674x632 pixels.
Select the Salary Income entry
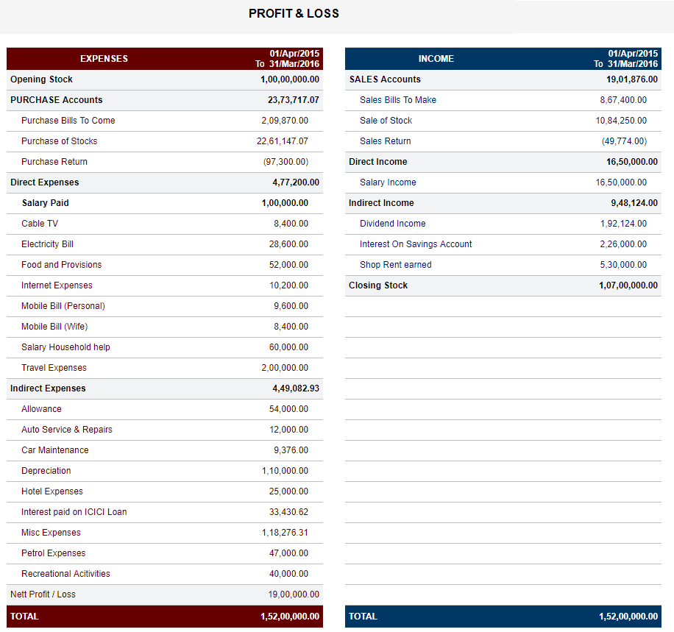click(x=389, y=182)
